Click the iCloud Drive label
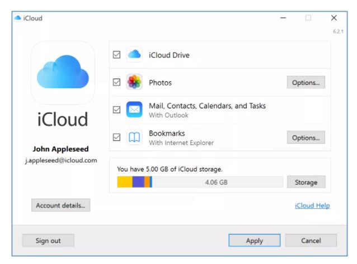The height and width of the screenshot is (264, 357). (169, 55)
